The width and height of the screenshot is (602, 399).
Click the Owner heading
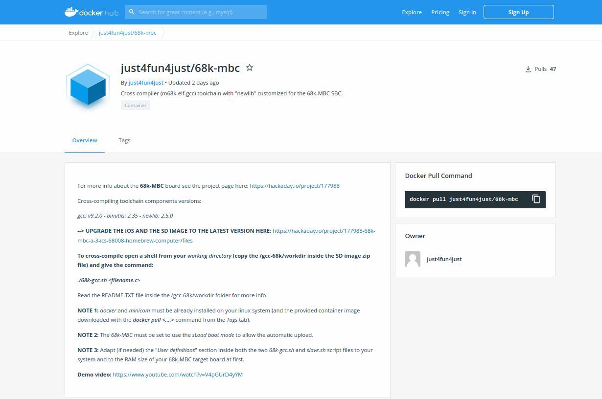[x=415, y=236]
